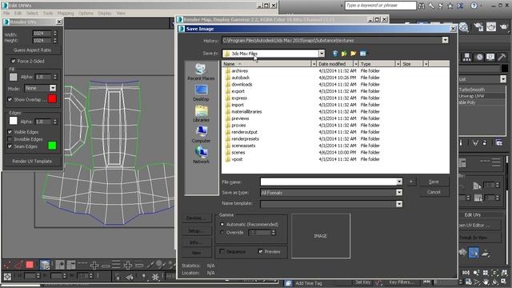Open the Mapping menu in Edit UVWs
This screenshot has width=512, height=288.
[66, 13]
